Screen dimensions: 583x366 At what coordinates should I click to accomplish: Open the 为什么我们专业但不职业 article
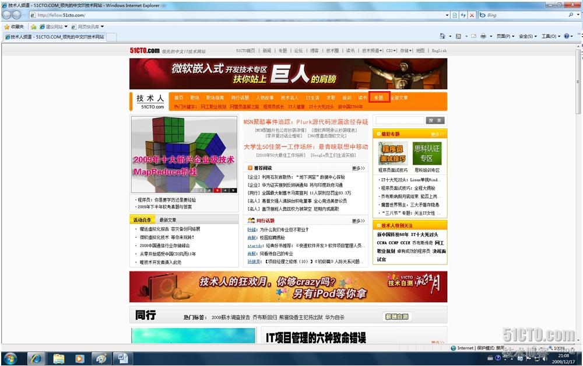[x=284, y=230]
